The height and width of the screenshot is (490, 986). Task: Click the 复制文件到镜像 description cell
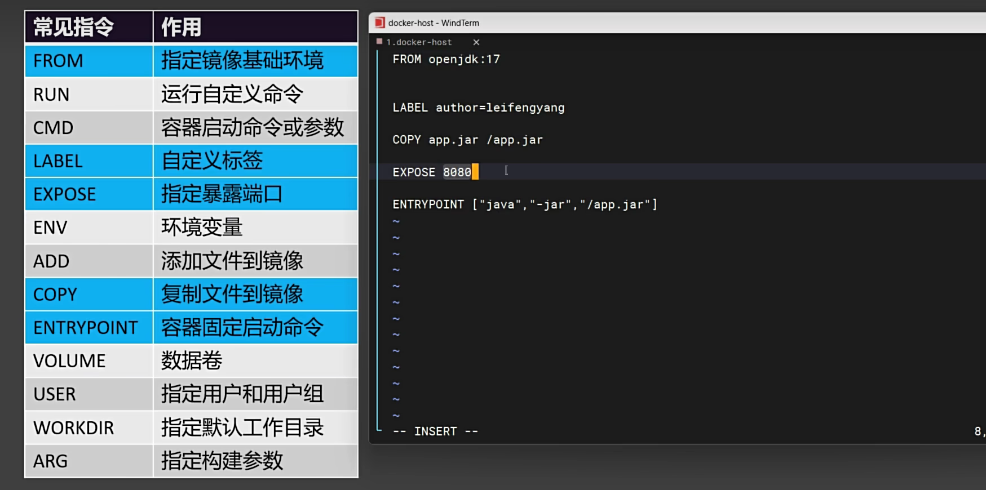coord(255,295)
